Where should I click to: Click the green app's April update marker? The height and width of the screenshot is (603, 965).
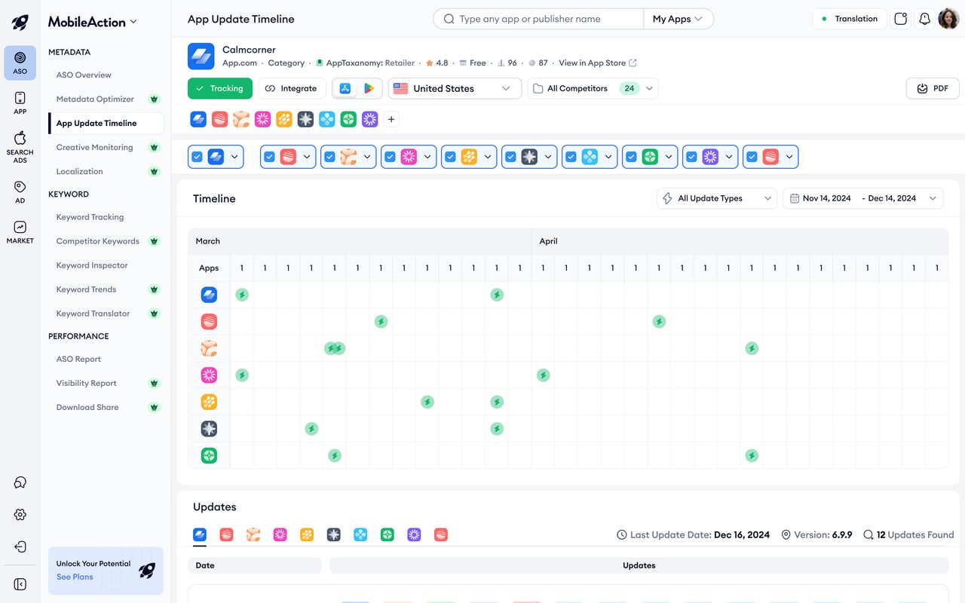(752, 455)
